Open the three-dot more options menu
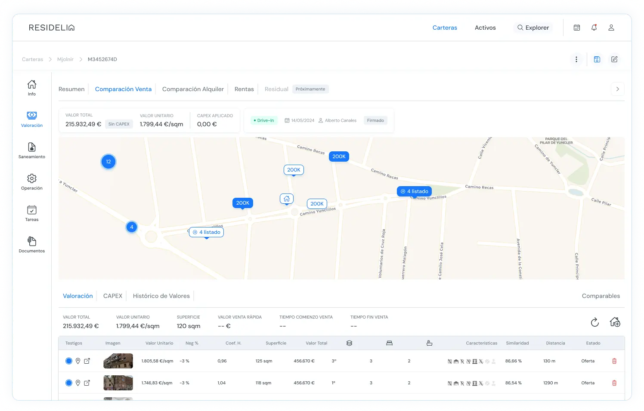This screenshot has width=644, height=411. 576,59
